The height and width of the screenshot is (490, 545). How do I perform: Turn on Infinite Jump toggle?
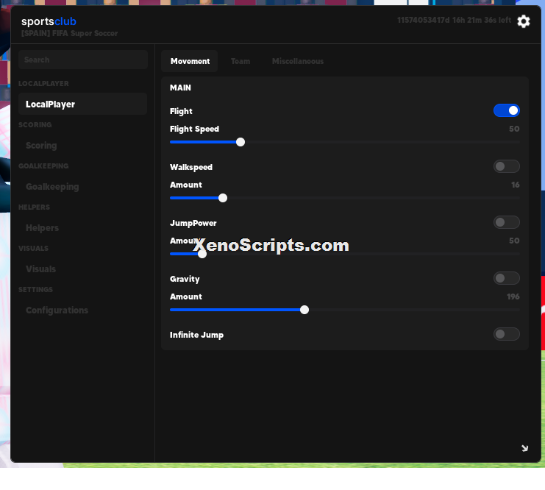pyautogui.click(x=507, y=334)
